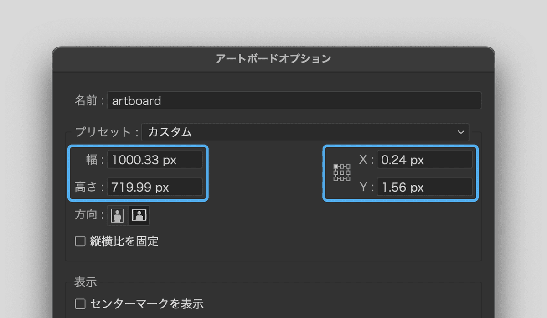The width and height of the screenshot is (547, 318).
Task: Open the プリセット dropdown showing カスタム
Action: click(301, 132)
